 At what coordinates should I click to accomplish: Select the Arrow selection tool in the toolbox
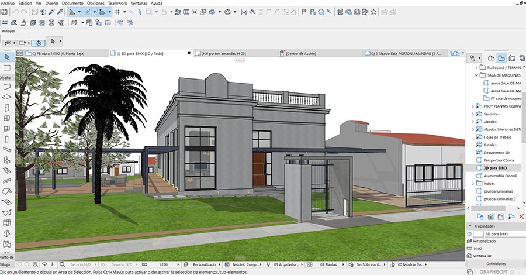(6, 57)
